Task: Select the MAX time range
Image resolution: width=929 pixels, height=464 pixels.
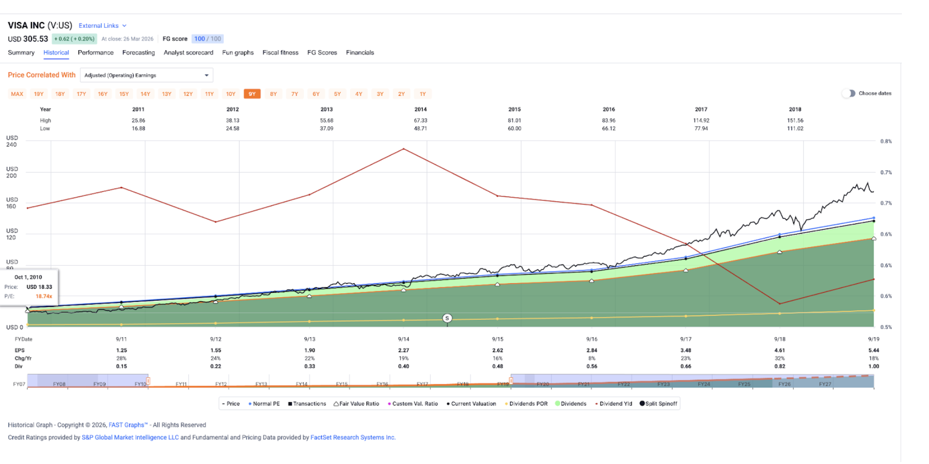Action: click(17, 94)
